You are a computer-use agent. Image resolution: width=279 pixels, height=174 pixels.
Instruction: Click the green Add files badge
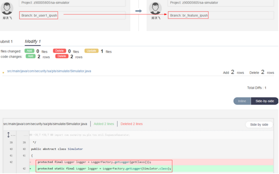[29, 51]
